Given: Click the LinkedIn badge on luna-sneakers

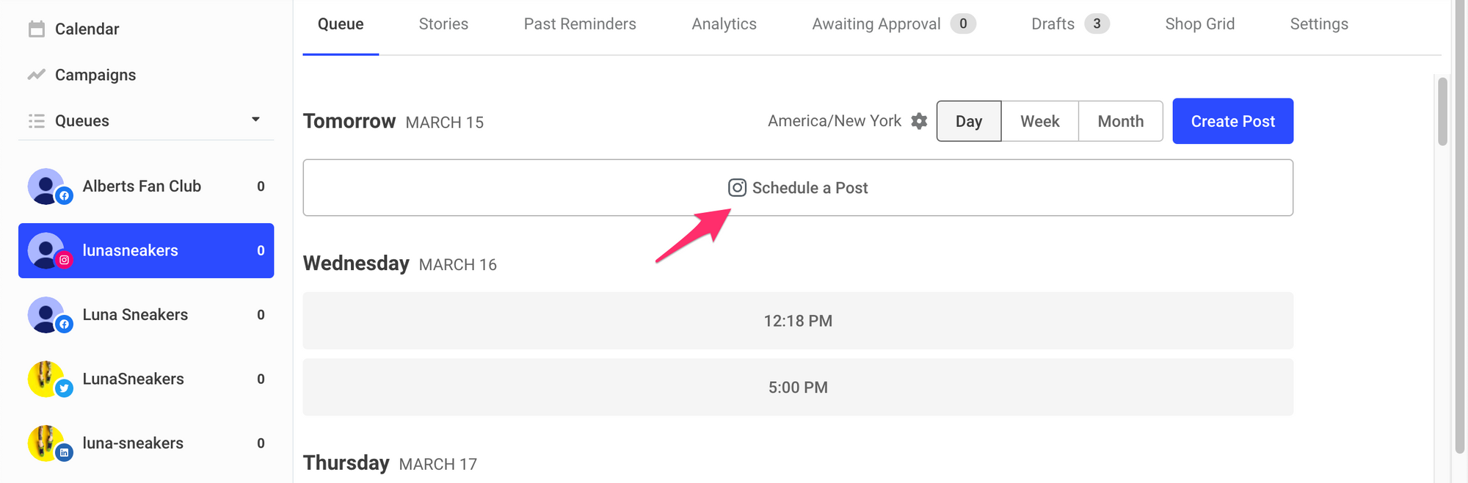Looking at the screenshot, I should [64, 452].
